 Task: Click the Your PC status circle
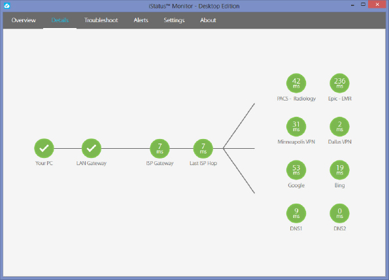(x=44, y=148)
